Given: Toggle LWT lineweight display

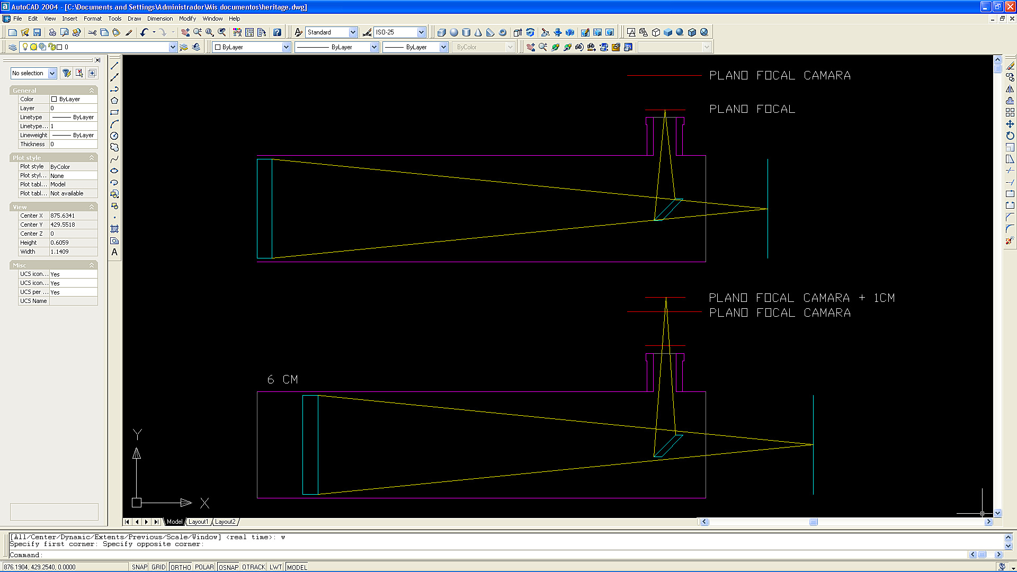Looking at the screenshot, I should (275, 567).
